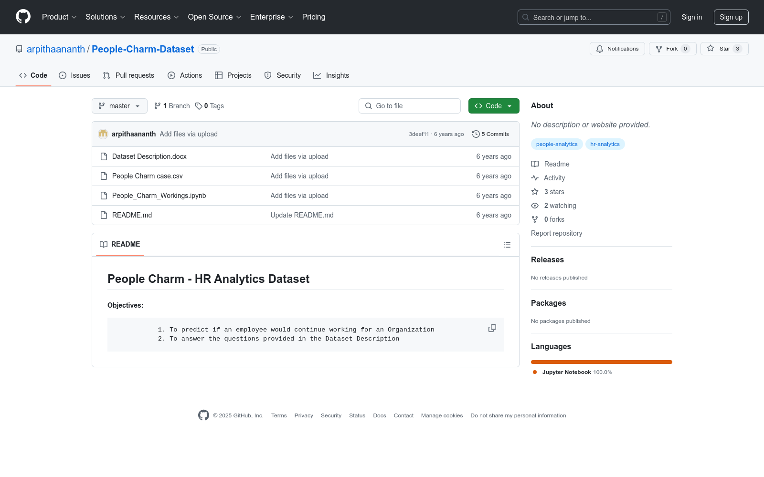View the 2 watching list
The width and height of the screenshot is (764, 477).
tap(554, 206)
